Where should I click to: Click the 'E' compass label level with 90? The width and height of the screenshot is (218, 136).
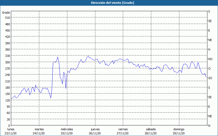click(209, 107)
